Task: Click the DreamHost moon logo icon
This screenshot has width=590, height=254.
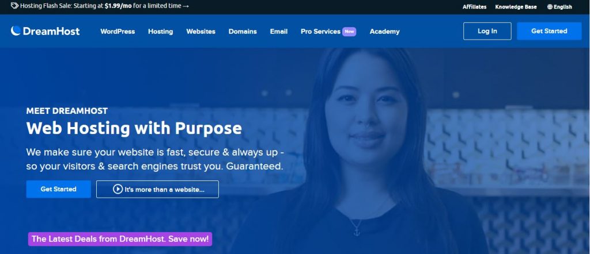Action: (x=16, y=31)
